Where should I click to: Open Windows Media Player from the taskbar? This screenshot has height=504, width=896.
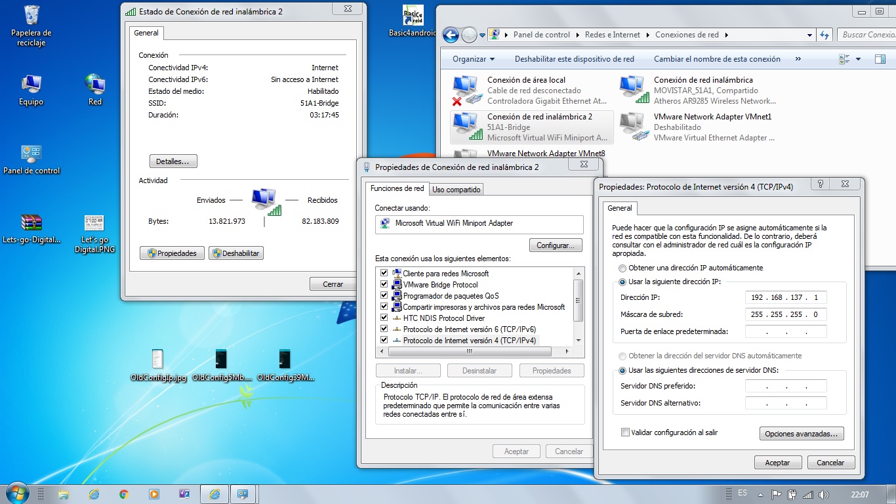(x=154, y=494)
